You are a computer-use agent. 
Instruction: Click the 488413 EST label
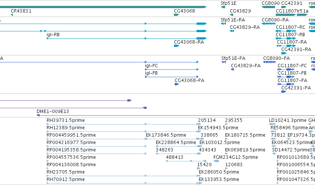click(175, 157)
